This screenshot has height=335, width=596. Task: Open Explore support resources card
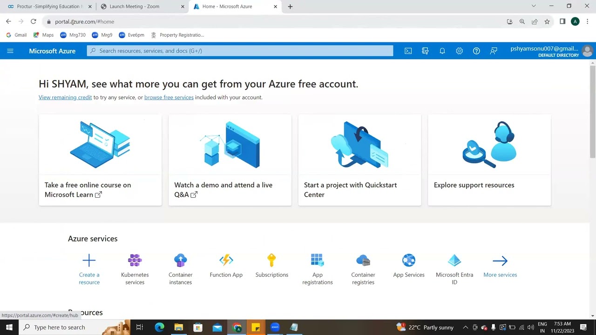489,160
